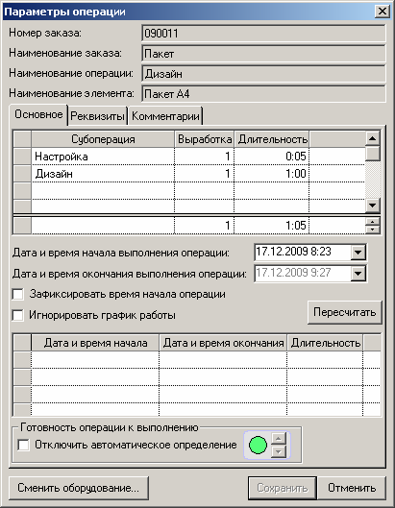Click the suboperations scrollbar up arrow
395x508 pixels.
pyautogui.click(x=373, y=138)
